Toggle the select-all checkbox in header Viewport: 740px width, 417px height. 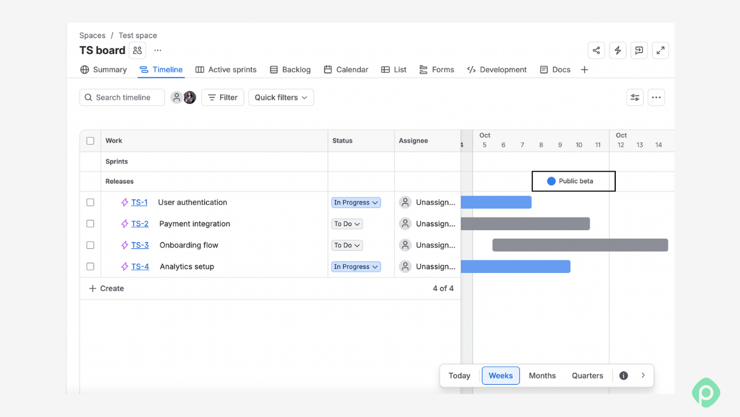(x=90, y=141)
